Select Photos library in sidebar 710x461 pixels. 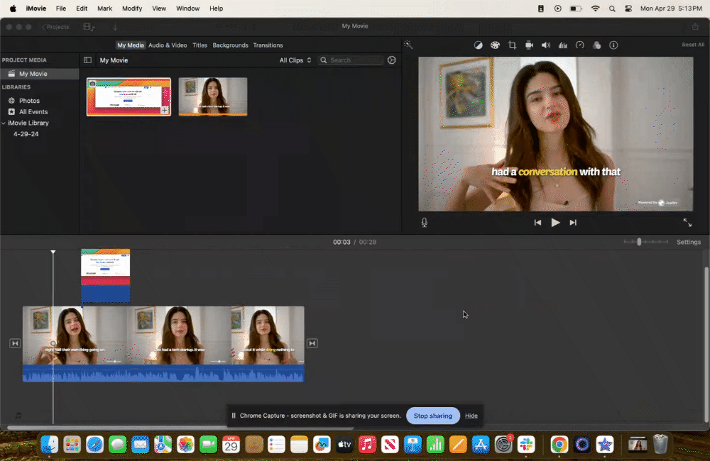(x=29, y=101)
